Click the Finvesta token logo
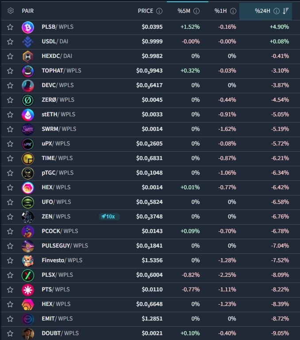The width and height of the screenshot is (300, 340). click(x=28, y=260)
